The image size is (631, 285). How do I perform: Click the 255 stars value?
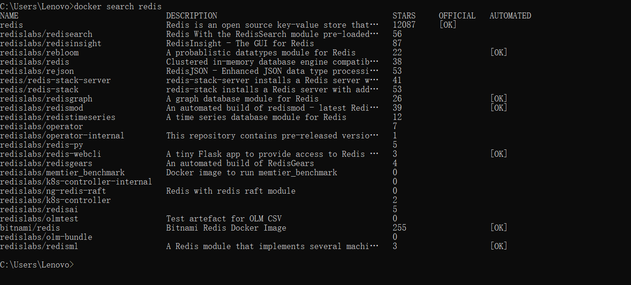point(400,228)
